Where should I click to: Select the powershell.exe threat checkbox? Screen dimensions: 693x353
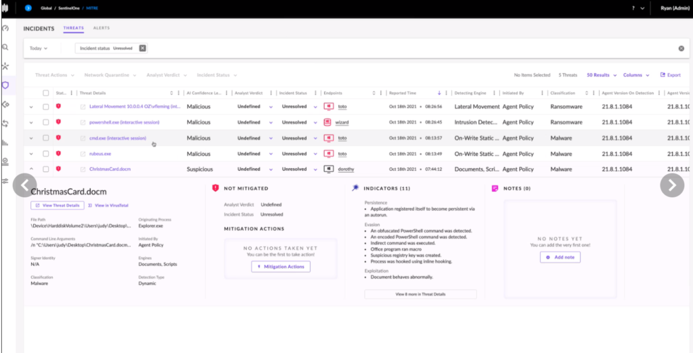click(x=46, y=122)
